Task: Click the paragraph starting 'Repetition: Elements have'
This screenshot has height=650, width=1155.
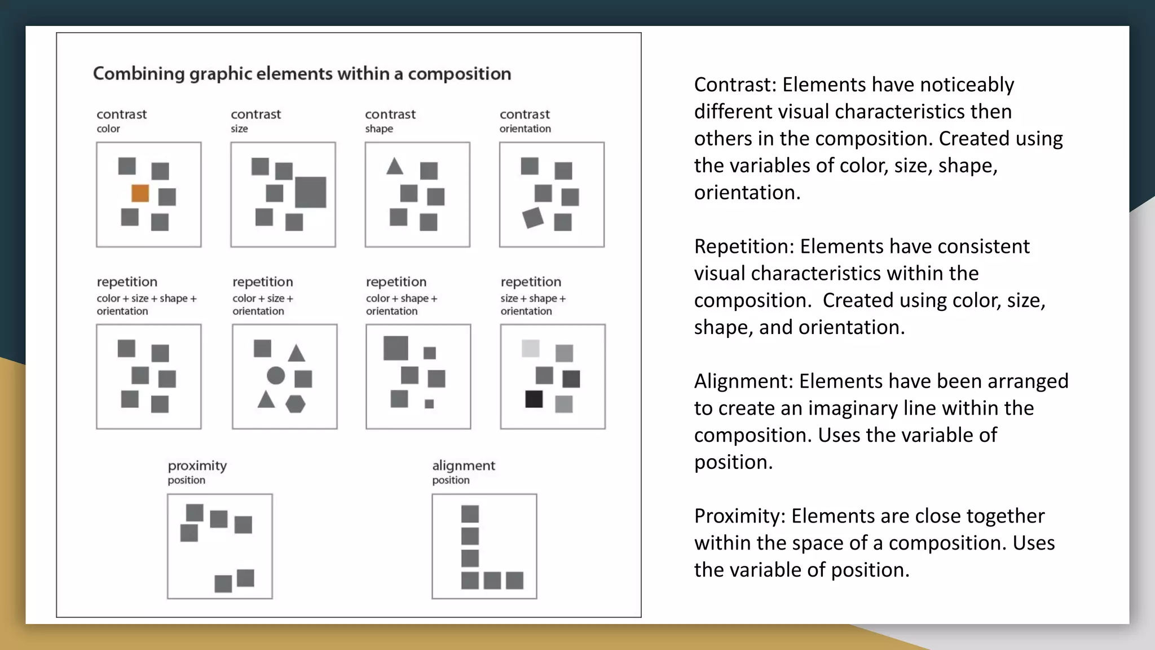Action: (870, 287)
